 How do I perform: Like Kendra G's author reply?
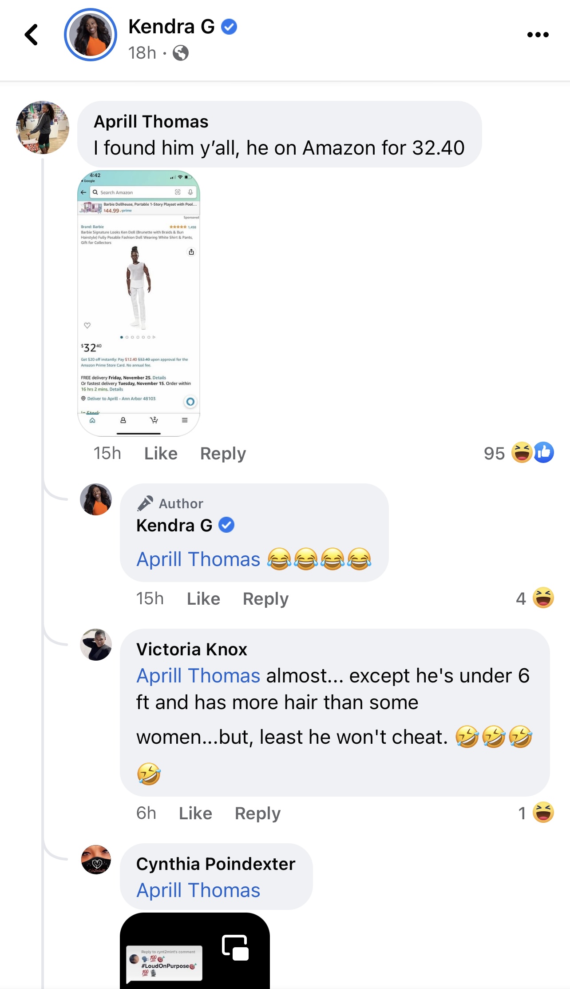pyautogui.click(x=203, y=598)
